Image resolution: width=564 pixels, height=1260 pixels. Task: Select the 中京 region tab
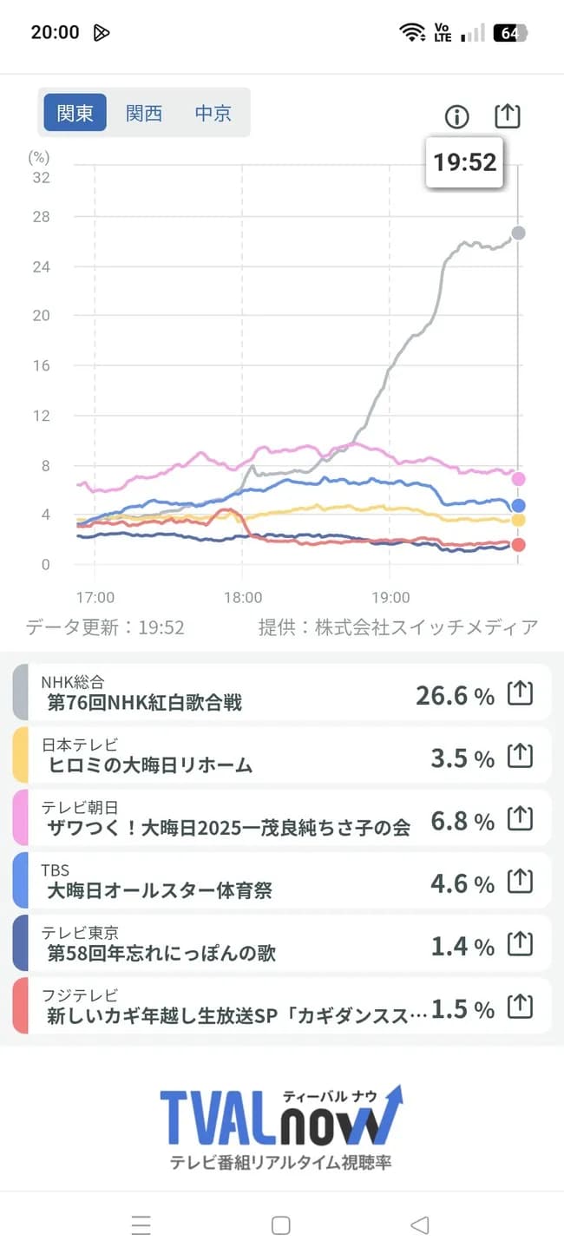tap(213, 114)
